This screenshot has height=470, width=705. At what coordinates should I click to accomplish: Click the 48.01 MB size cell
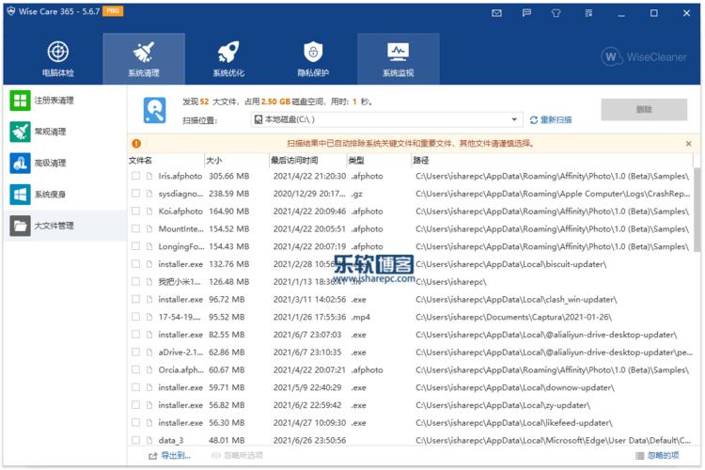[227, 440]
